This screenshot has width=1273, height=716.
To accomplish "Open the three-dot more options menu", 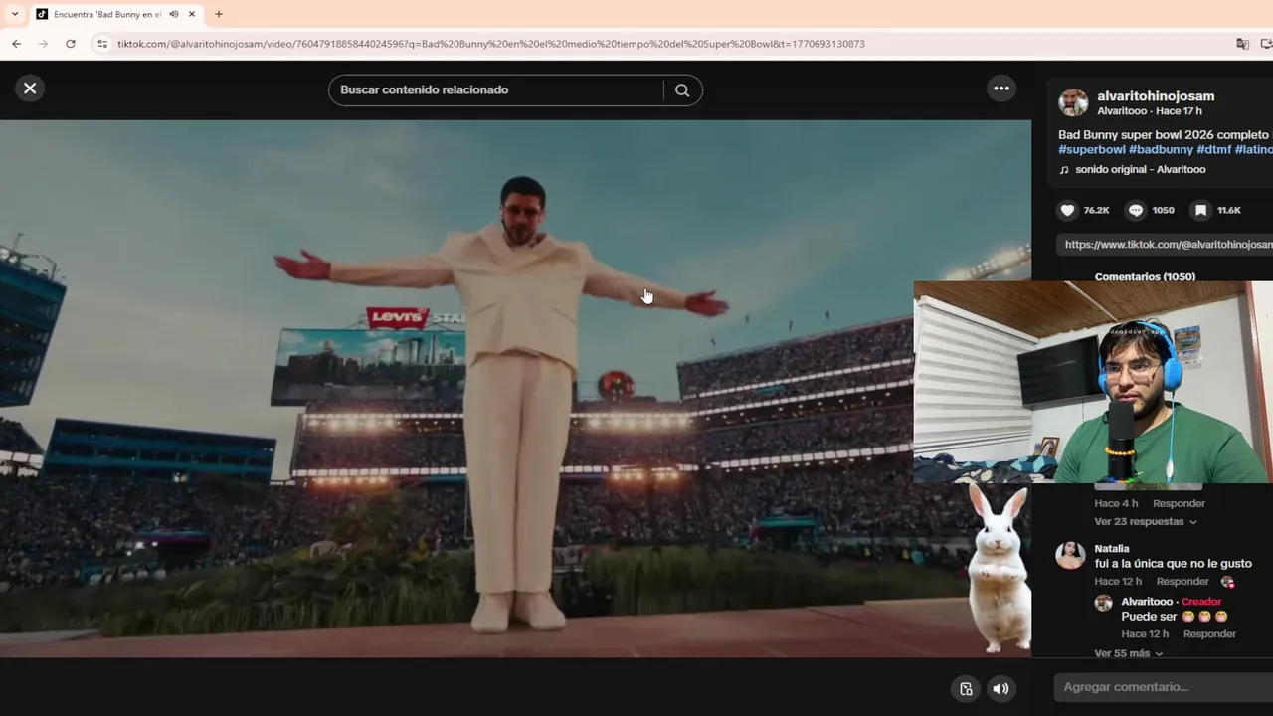I will 1001,89.
